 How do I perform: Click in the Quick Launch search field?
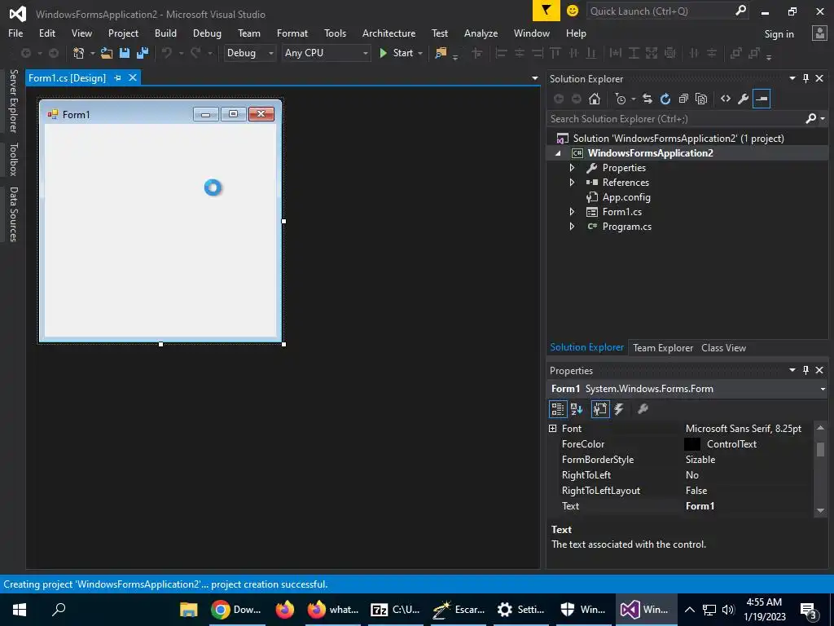click(x=660, y=11)
